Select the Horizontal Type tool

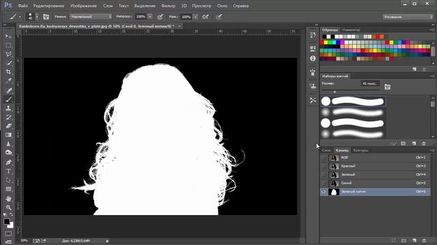8,171
